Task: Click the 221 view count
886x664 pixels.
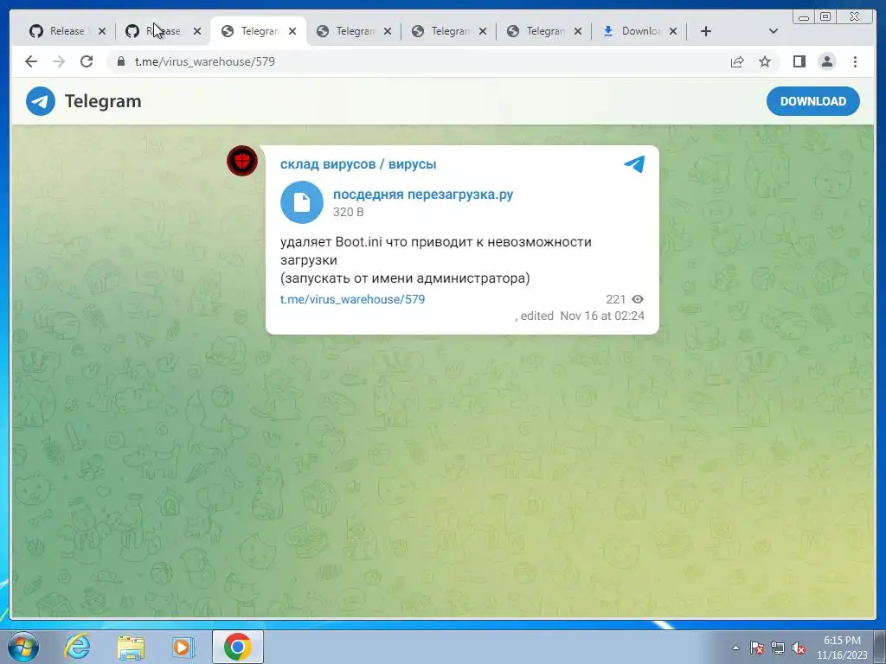Action: 615,299
